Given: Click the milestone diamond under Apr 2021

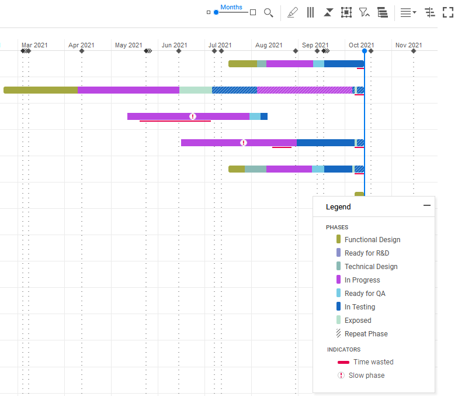Looking at the screenshot, I should (82, 51).
